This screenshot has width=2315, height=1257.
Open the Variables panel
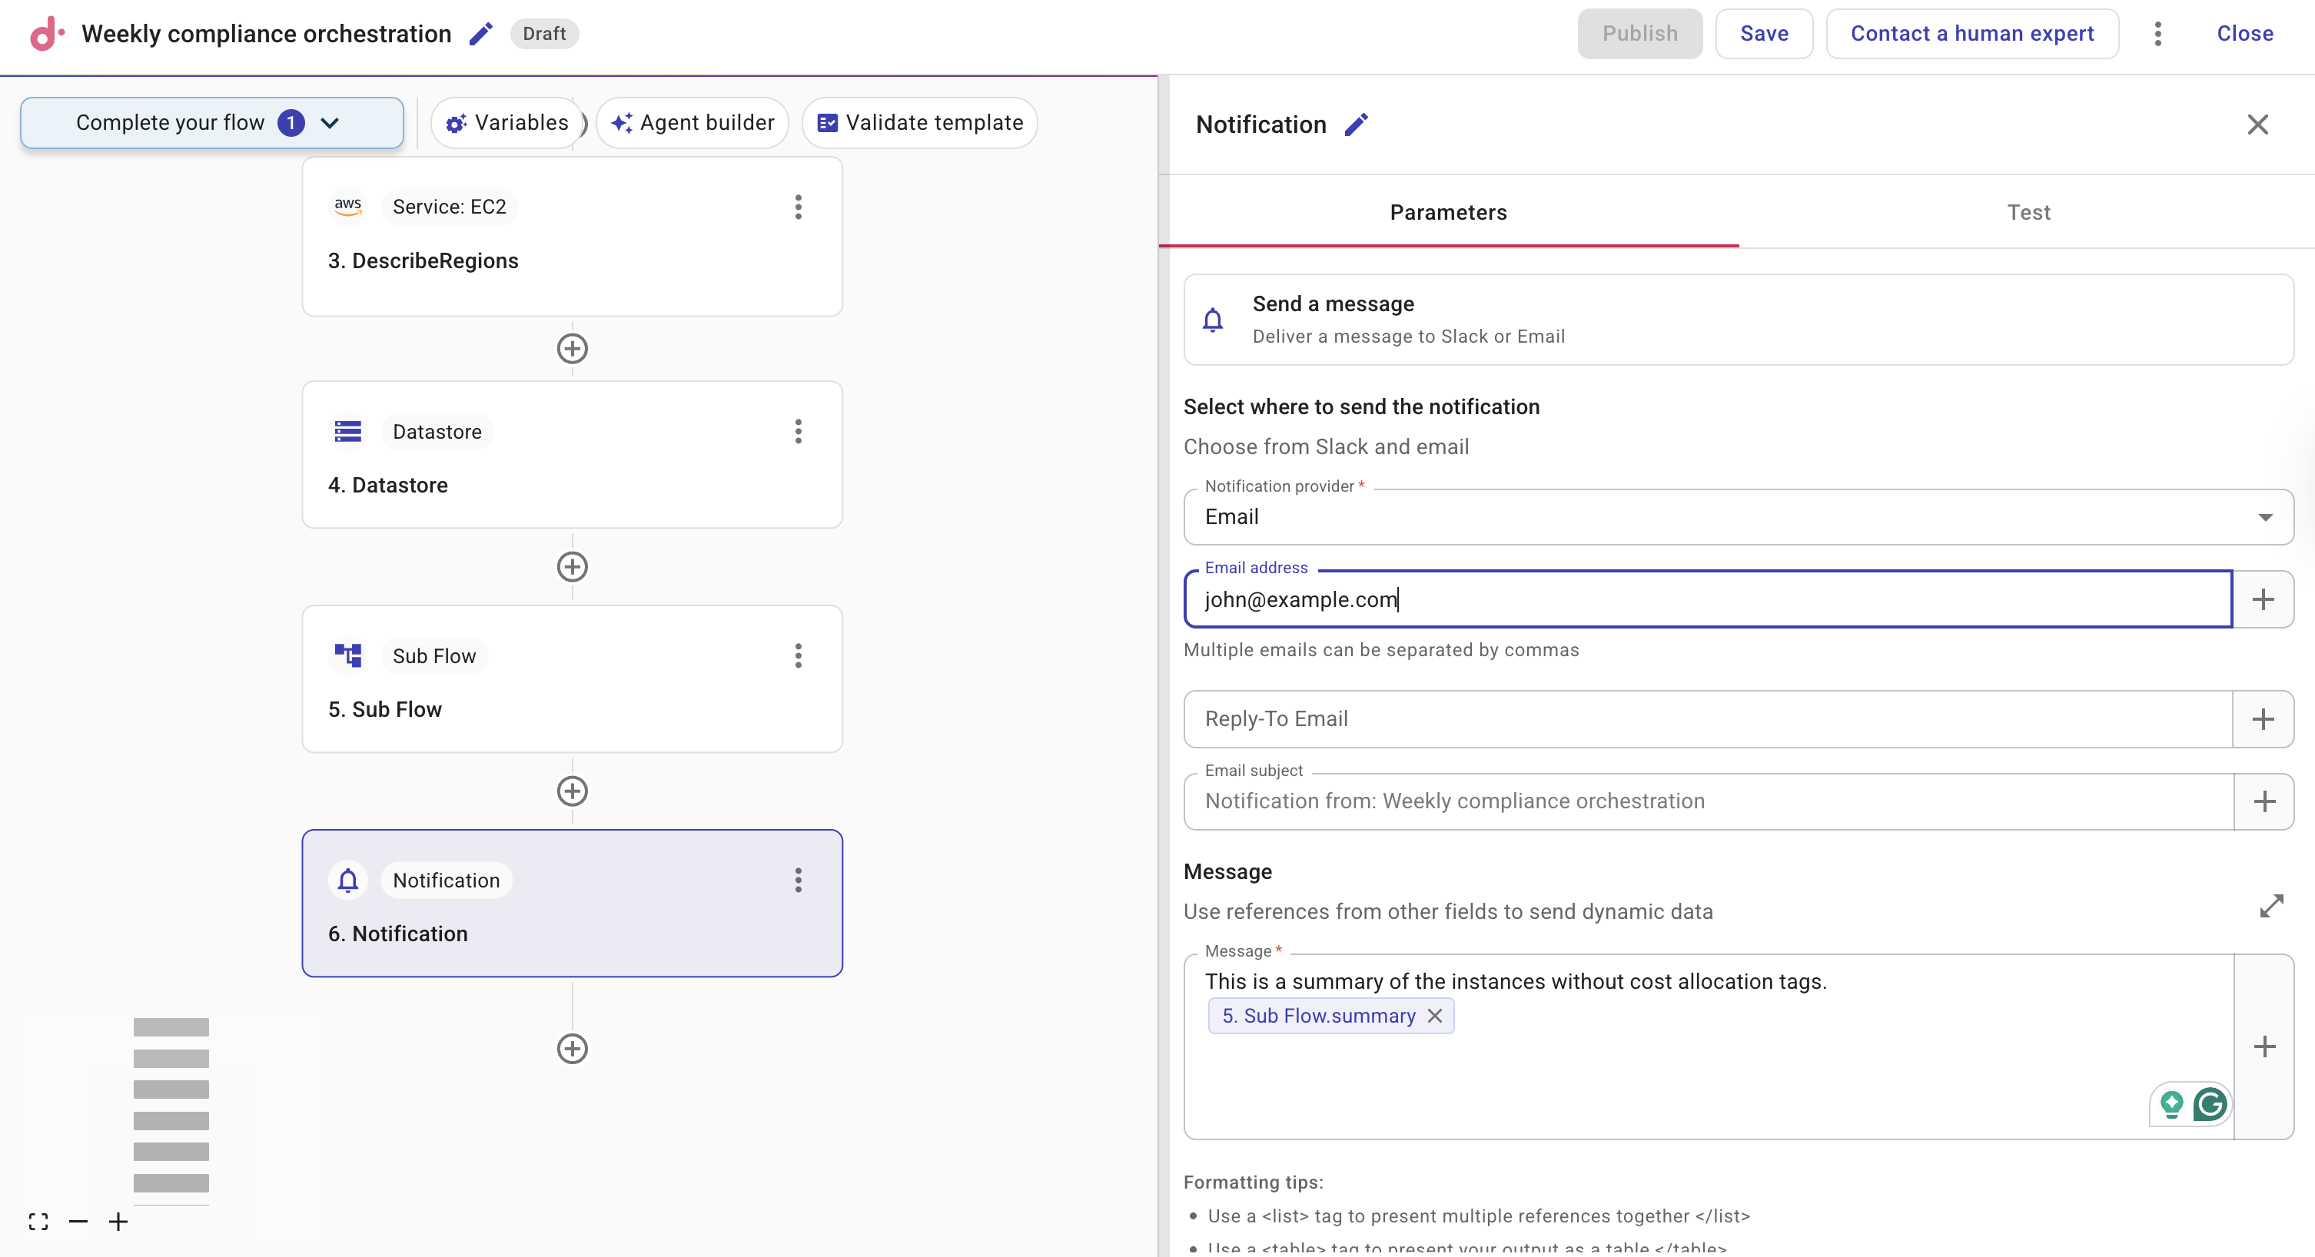[508, 122]
